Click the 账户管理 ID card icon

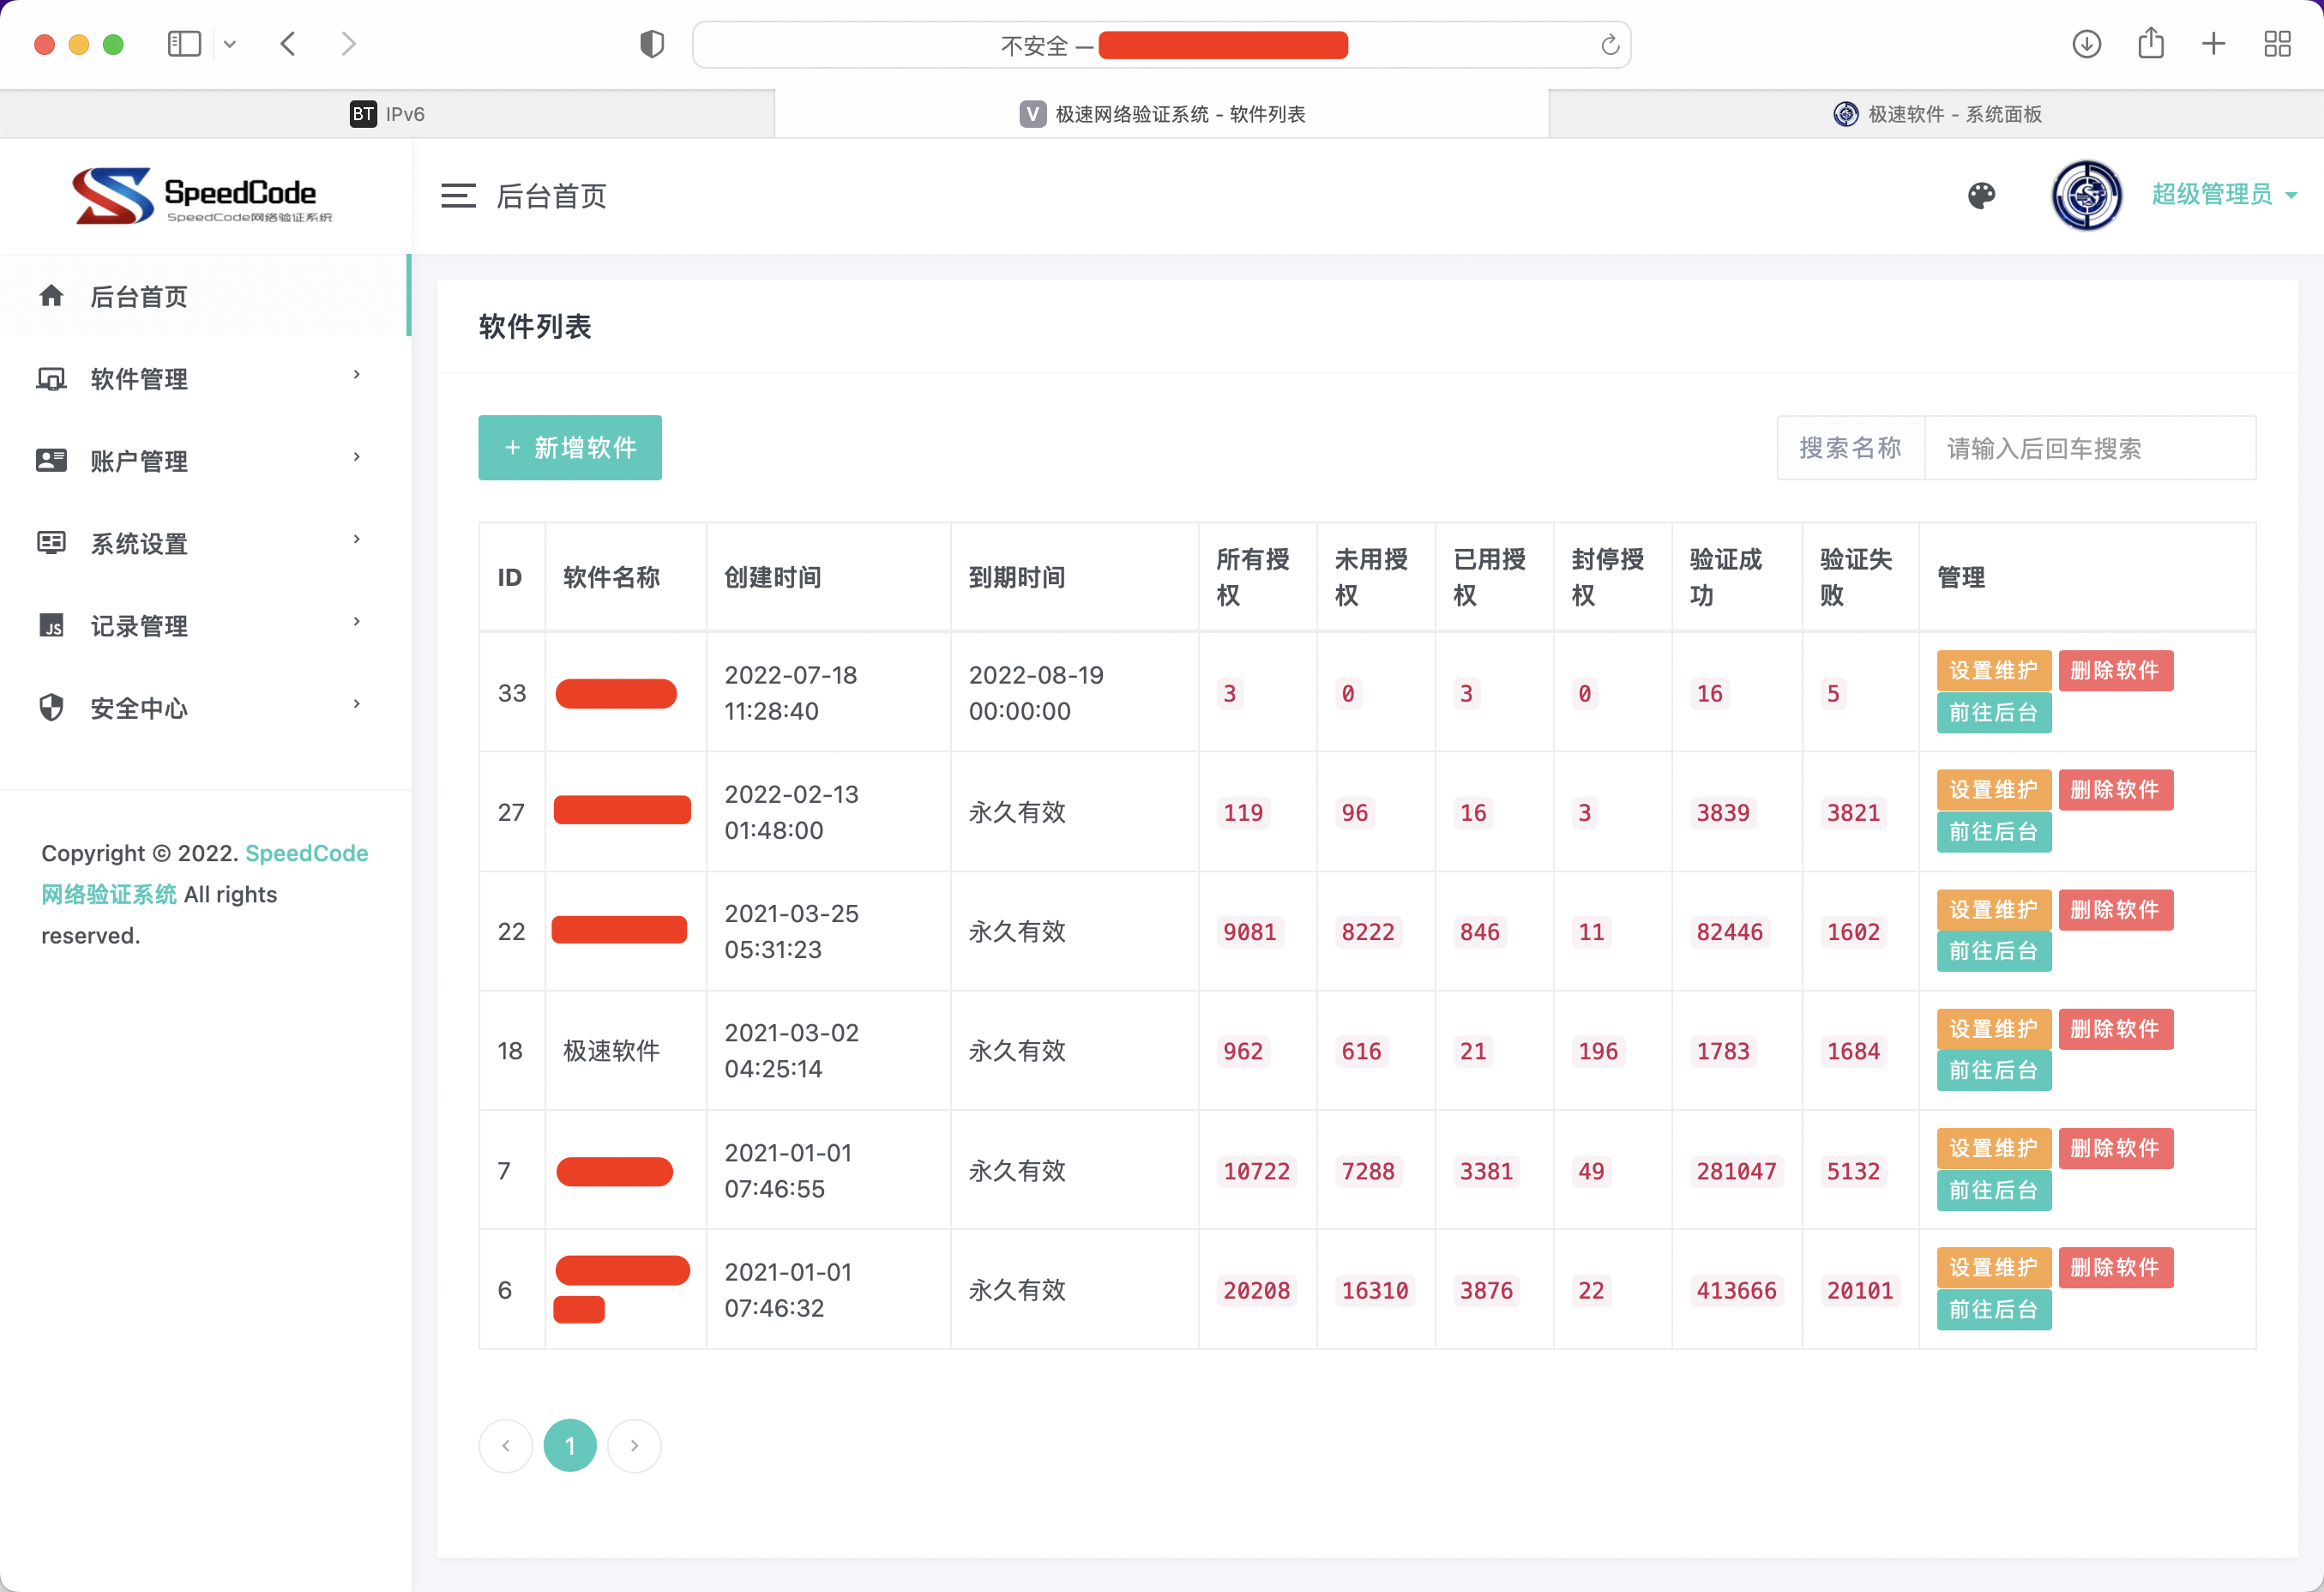(51, 461)
